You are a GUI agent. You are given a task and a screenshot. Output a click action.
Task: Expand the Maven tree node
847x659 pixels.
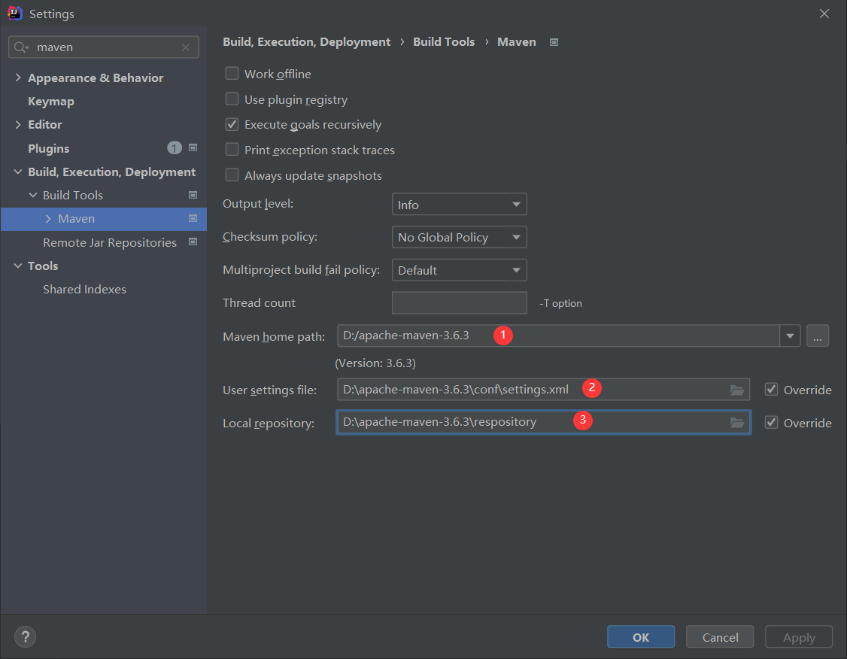48,219
